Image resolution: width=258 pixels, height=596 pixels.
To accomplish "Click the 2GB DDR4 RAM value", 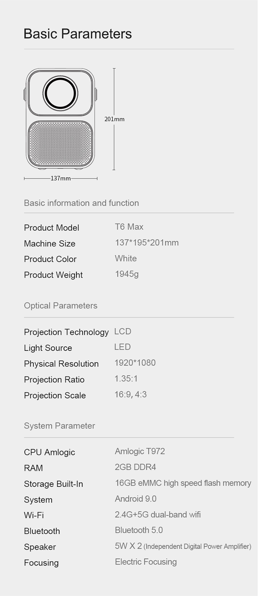I will [x=135, y=467].
